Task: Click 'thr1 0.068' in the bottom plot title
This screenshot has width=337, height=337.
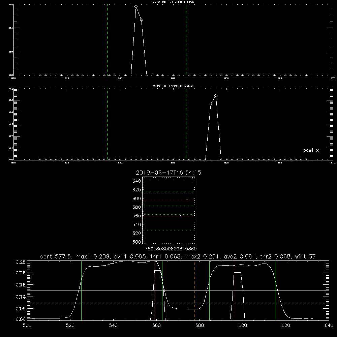Action: coord(165,256)
